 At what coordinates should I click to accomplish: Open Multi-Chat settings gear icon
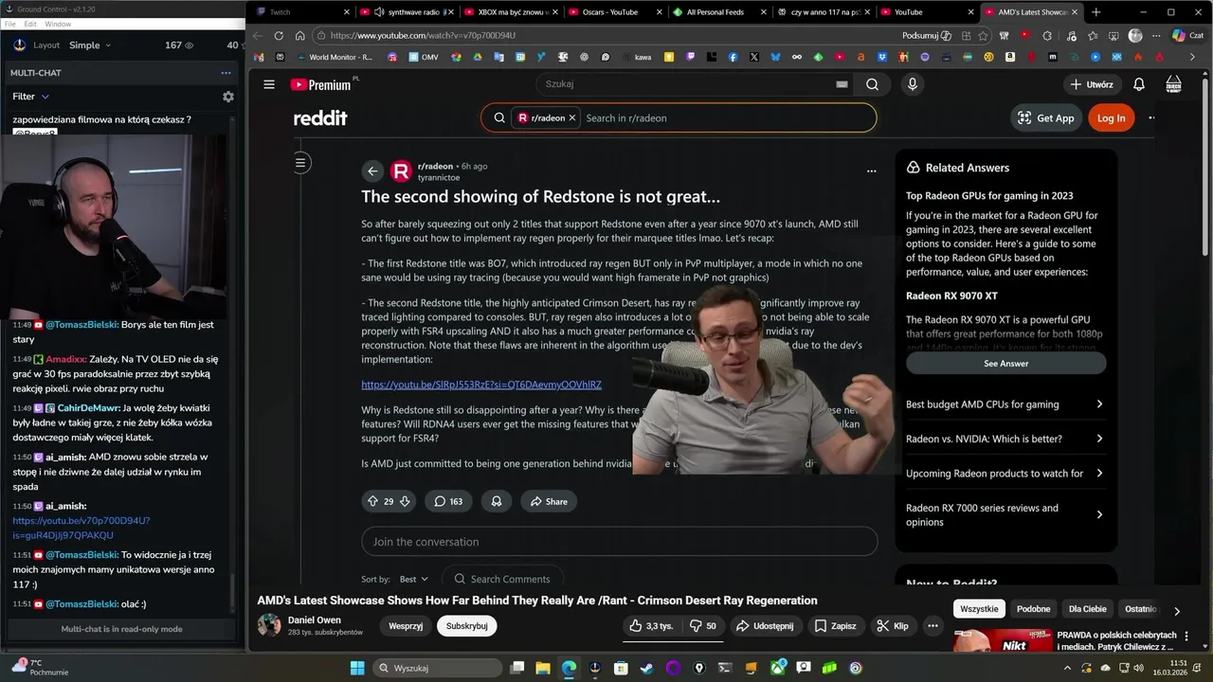pyautogui.click(x=228, y=97)
